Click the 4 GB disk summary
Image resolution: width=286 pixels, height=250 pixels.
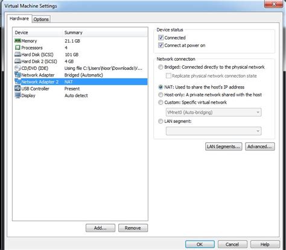point(69,61)
